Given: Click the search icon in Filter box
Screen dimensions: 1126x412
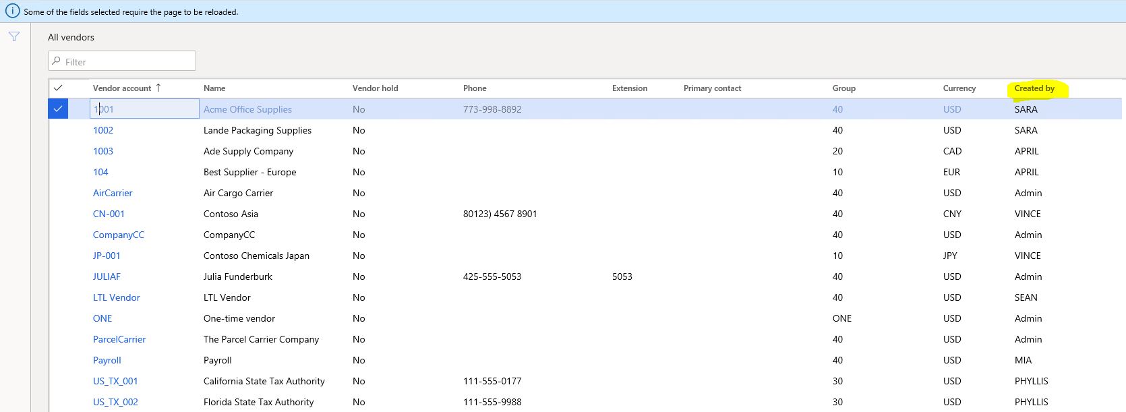Looking at the screenshot, I should pyautogui.click(x=56, y=61).
